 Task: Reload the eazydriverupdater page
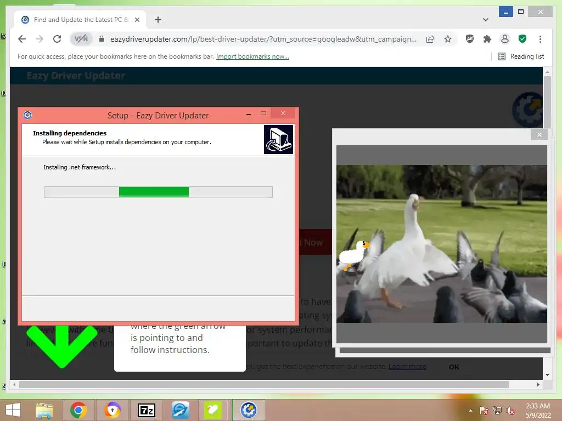tap(57, 39)
